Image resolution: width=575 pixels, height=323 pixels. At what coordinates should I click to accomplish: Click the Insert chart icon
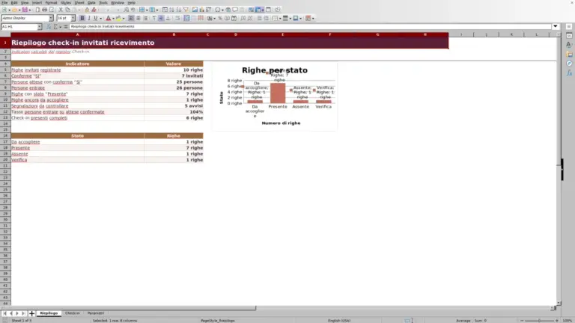(201, 10)
